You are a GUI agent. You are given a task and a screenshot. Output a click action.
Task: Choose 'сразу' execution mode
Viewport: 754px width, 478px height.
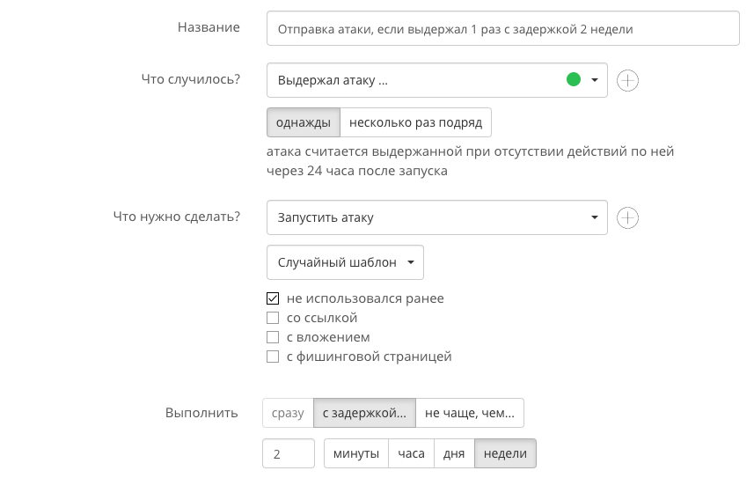288,412
